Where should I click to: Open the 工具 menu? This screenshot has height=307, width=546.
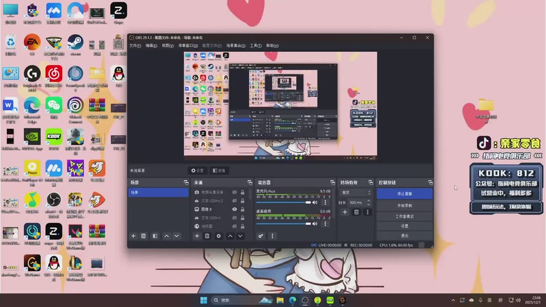(255, 46)
